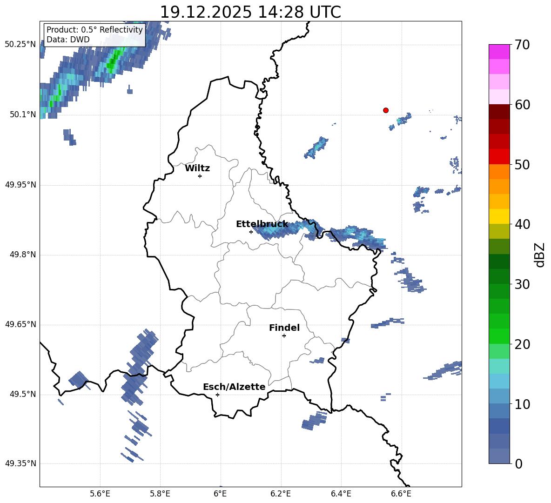The image size is (551, 503).
Task: Click the 20 colorbar tick label
Action: coord(522,344)
